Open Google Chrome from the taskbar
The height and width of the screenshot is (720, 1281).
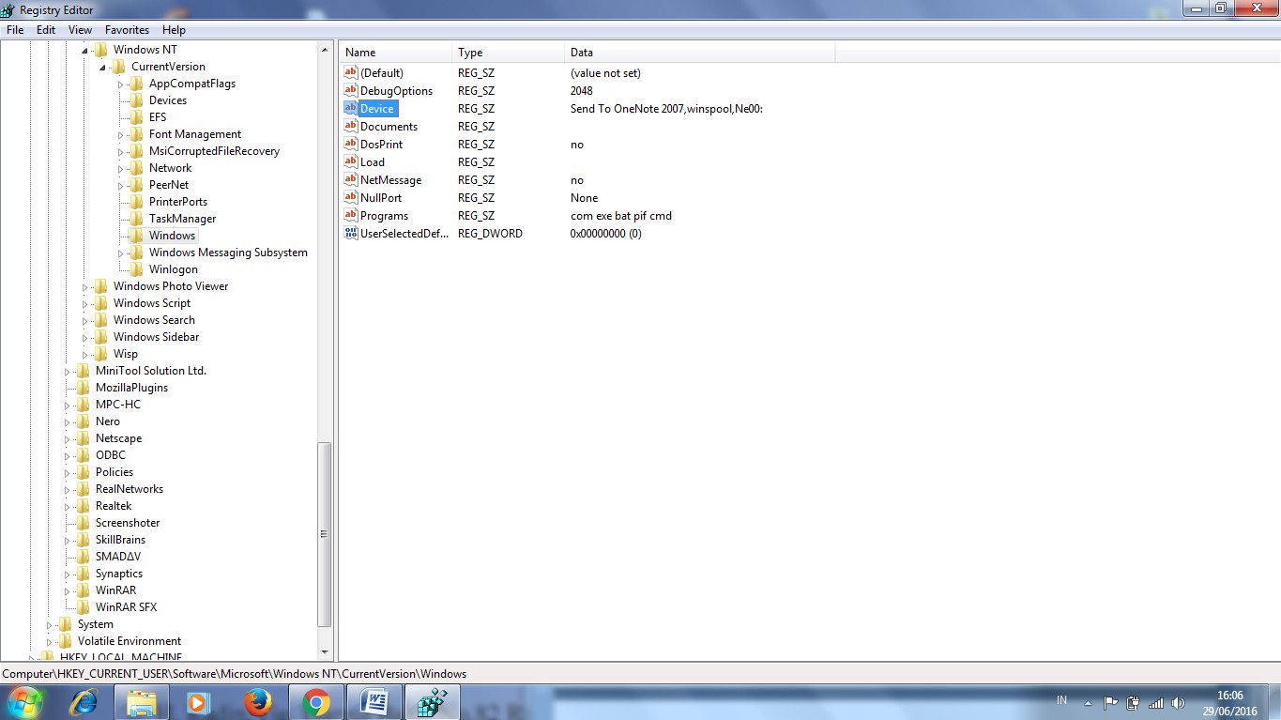click(316, 702)
